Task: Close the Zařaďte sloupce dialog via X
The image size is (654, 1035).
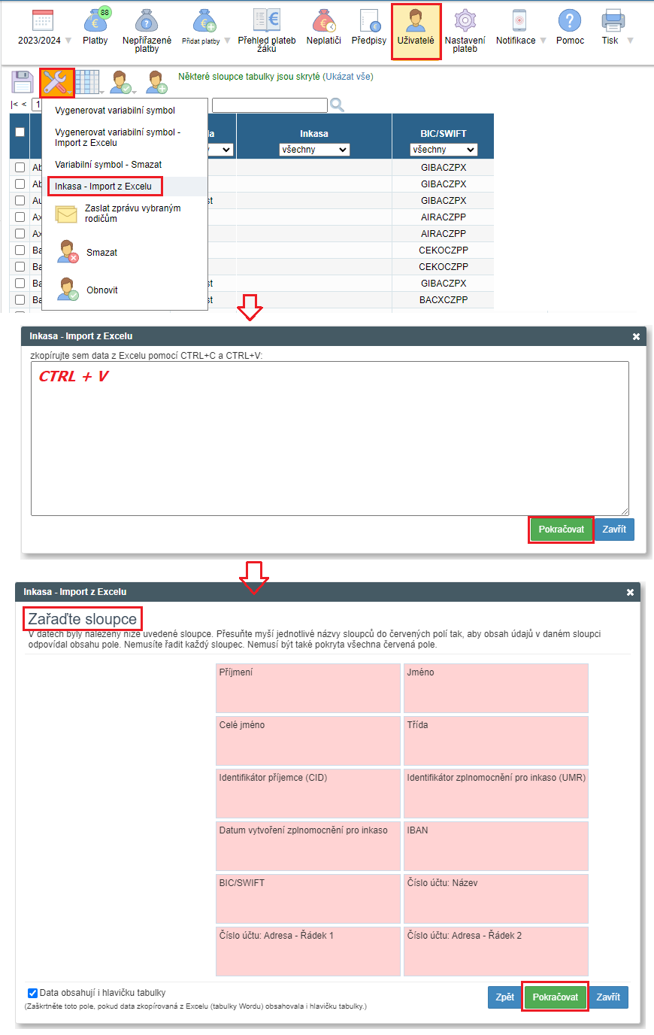Action: point(630,592)
